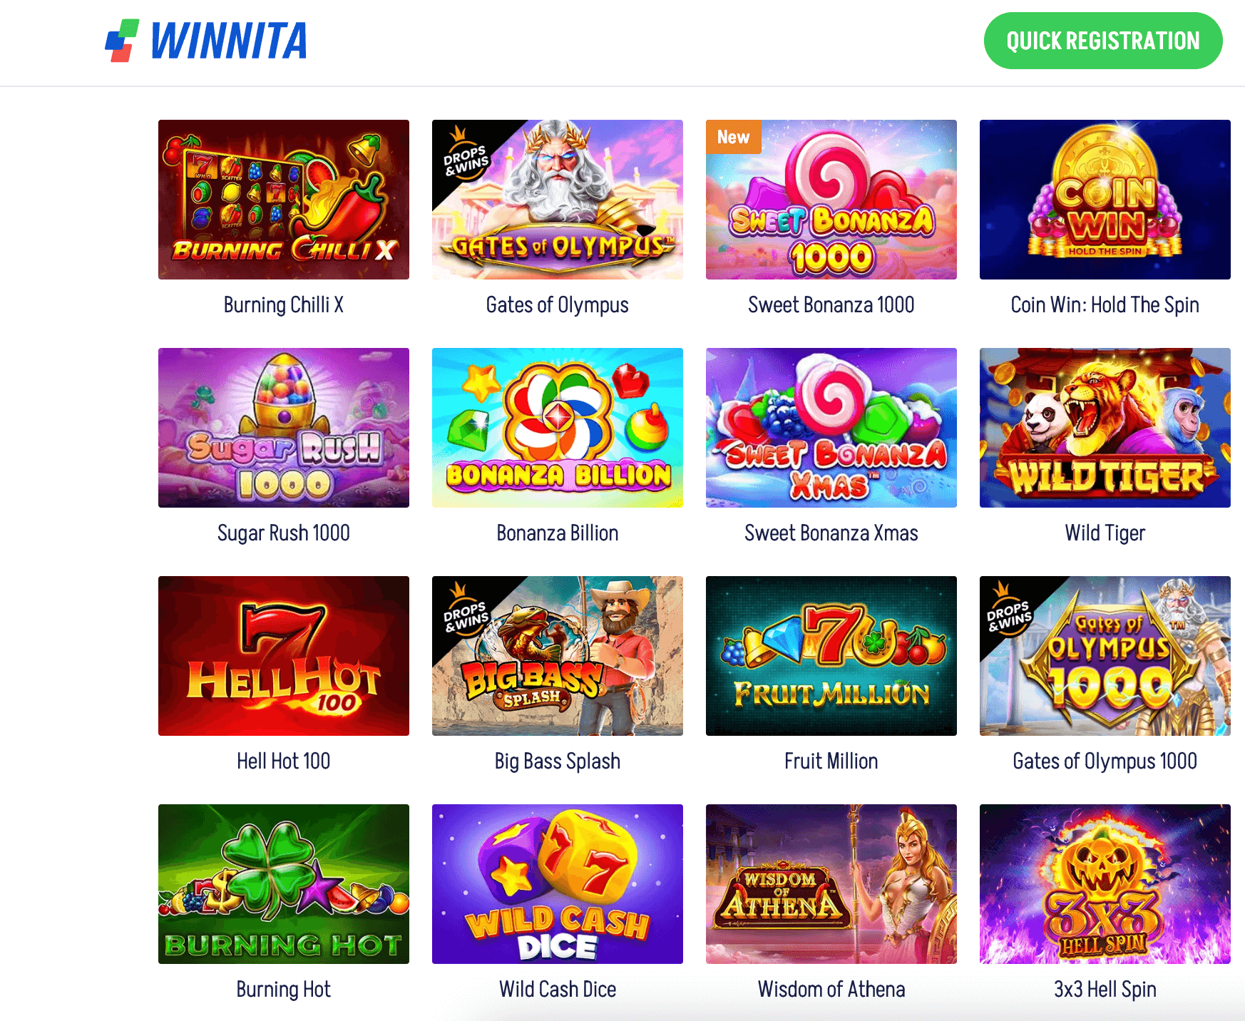Select the Wild Cash Dice game image

[558, 884]
